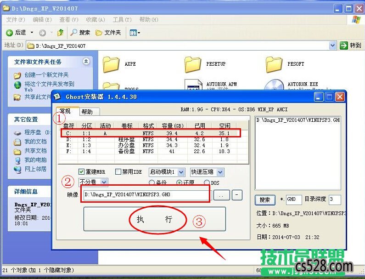Image resolution: width=365 pixels, height=279 pixels.
Task: Click the 映像 image path input field
Action: [x=146, y=194]
